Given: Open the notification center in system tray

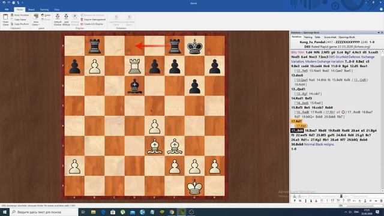Looking at the screenshot, I should (377, 212).
